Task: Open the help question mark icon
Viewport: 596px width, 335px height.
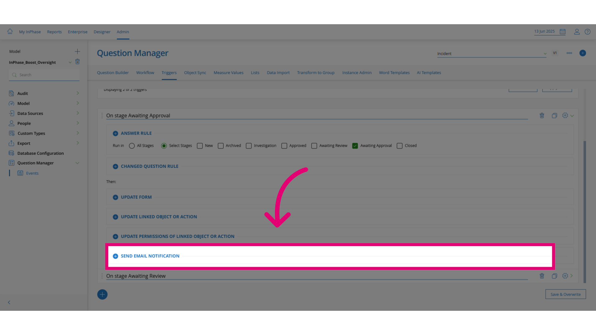Action: point(587,32)
